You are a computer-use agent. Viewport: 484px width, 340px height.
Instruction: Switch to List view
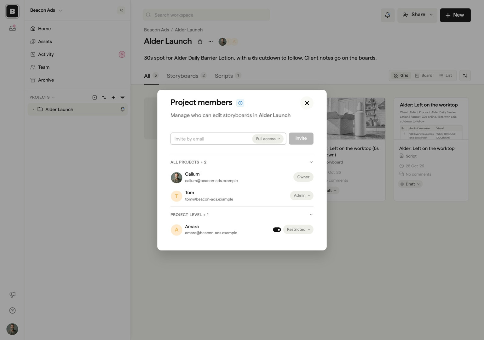coord(446,76)
